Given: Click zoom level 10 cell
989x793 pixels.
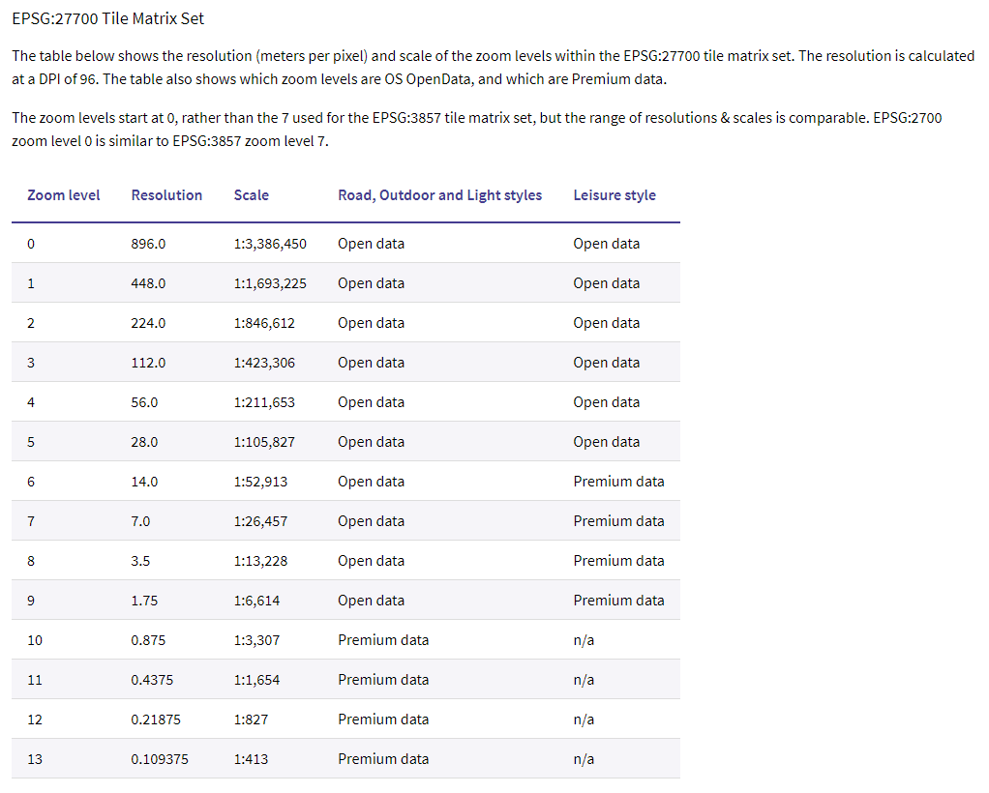Looking at the screenshot, I should pos(35,641).
